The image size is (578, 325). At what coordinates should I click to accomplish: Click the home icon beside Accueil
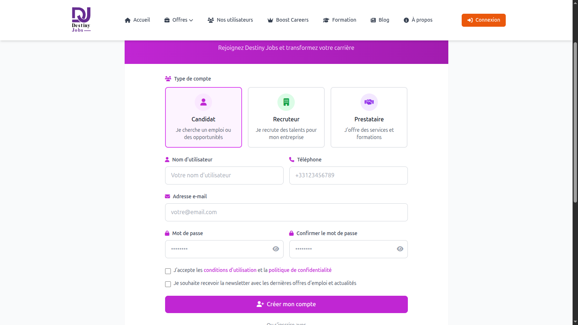click(128, 20)
